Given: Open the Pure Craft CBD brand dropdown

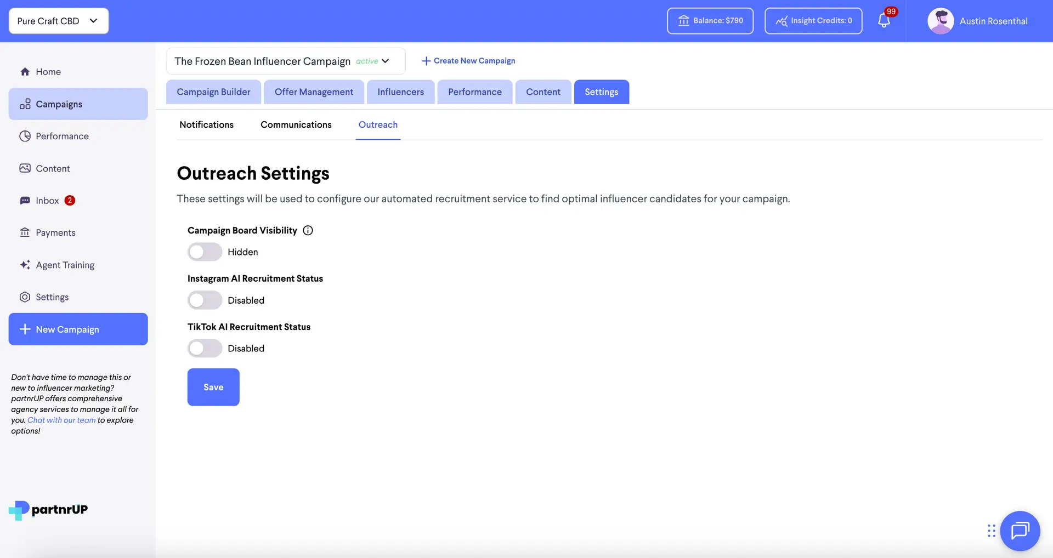Looking at the screenshot, I should coord(59,21).
